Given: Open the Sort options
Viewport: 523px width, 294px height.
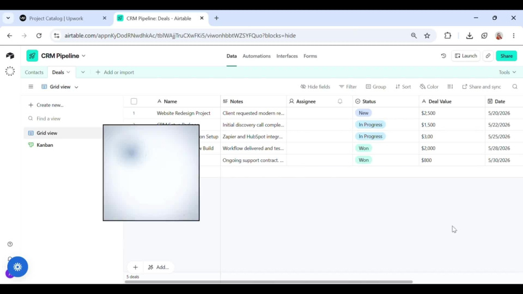Looking at the screenshot, I should click(403, 87).
